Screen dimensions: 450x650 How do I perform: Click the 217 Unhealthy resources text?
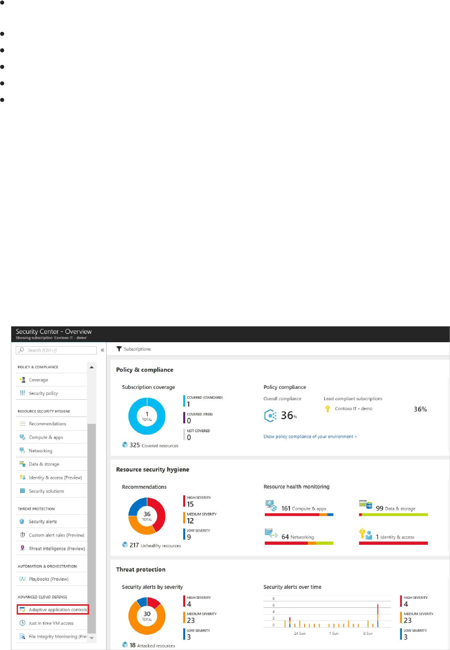155,545
